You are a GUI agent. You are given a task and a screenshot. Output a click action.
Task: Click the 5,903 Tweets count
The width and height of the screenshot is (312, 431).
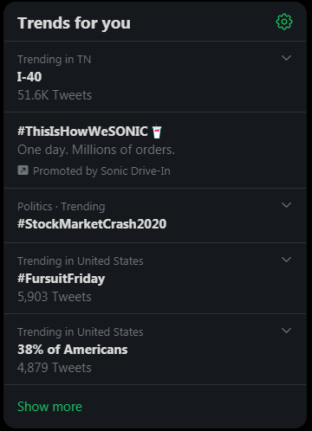click(55, 297)
